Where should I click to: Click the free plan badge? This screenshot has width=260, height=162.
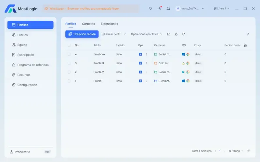[x=47, y=152]
